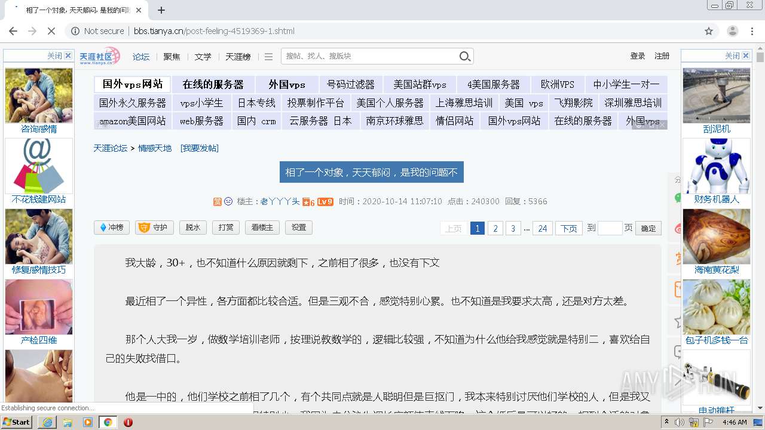Click the Lv9 level badge

pyautogui.click(x=325, y=202)
